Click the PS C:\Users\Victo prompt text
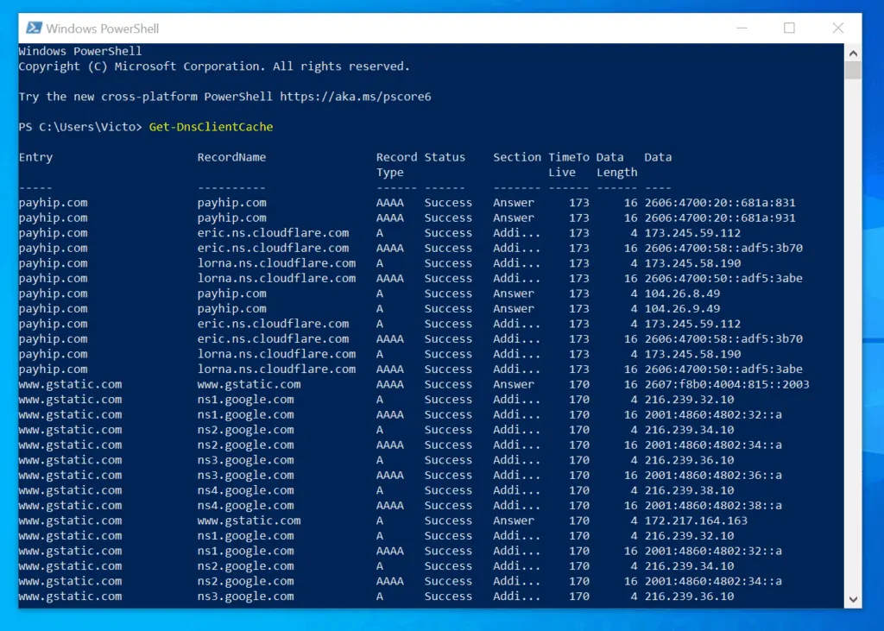Viewport: 884px width, 631px height. coord(79,126)
